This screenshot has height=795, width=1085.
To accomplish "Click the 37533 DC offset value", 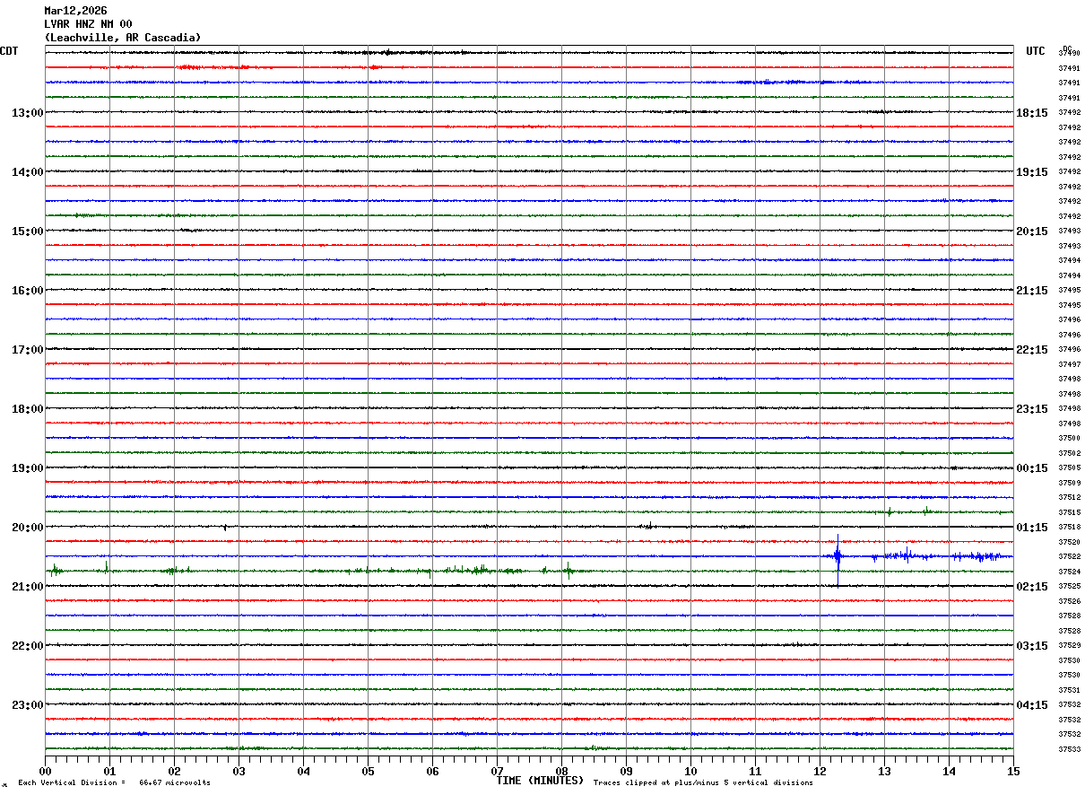I will (1070, 749).
